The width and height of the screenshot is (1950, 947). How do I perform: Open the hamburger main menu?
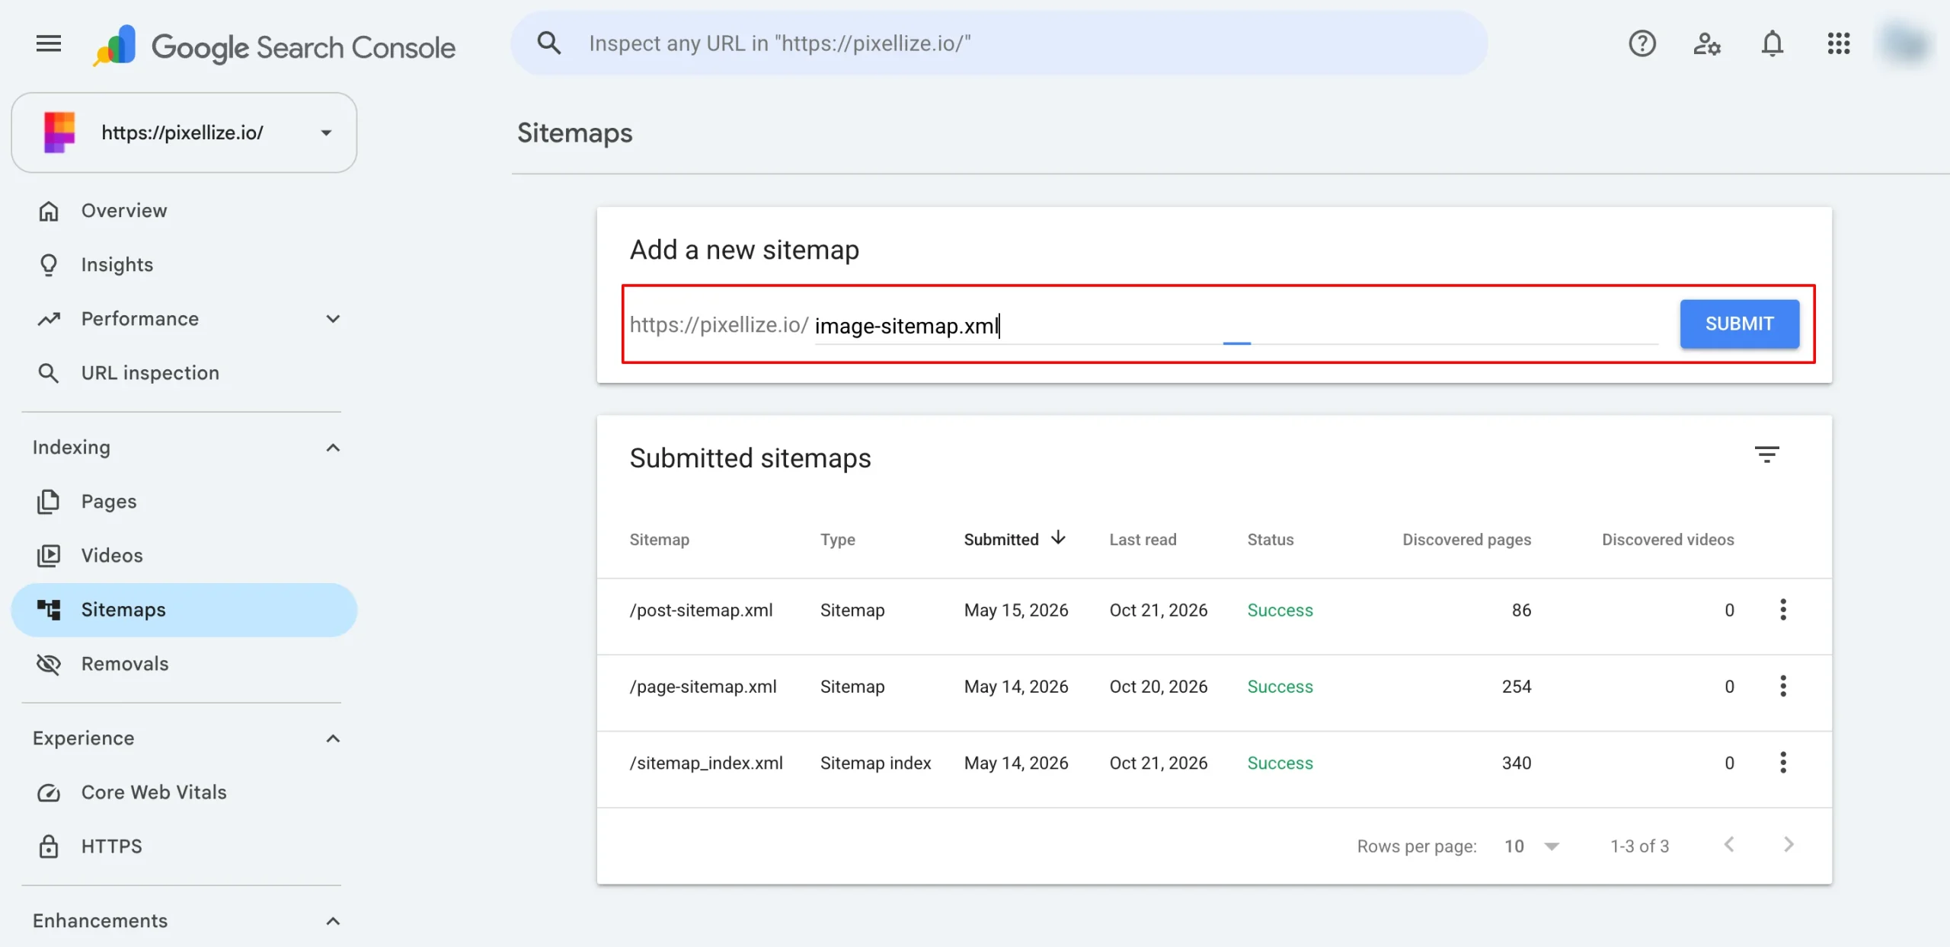[49, 43]
